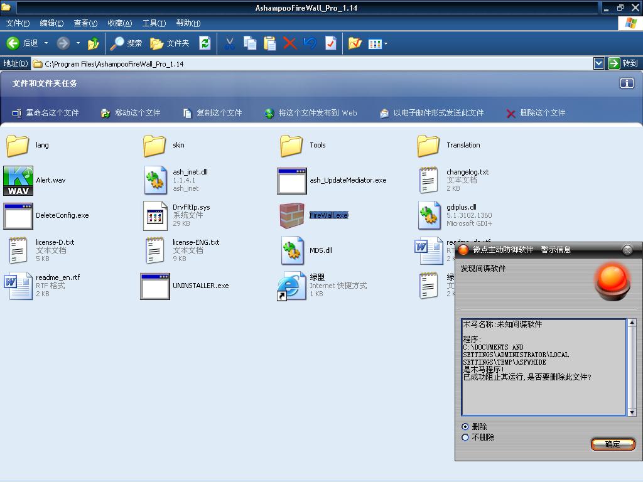Click the Forward arrow toolbar icon
This screenshot has width=643, height=482.
[63, 43]
